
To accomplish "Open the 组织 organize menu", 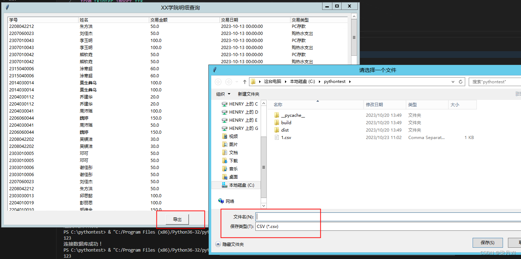I will pos(223,94).
